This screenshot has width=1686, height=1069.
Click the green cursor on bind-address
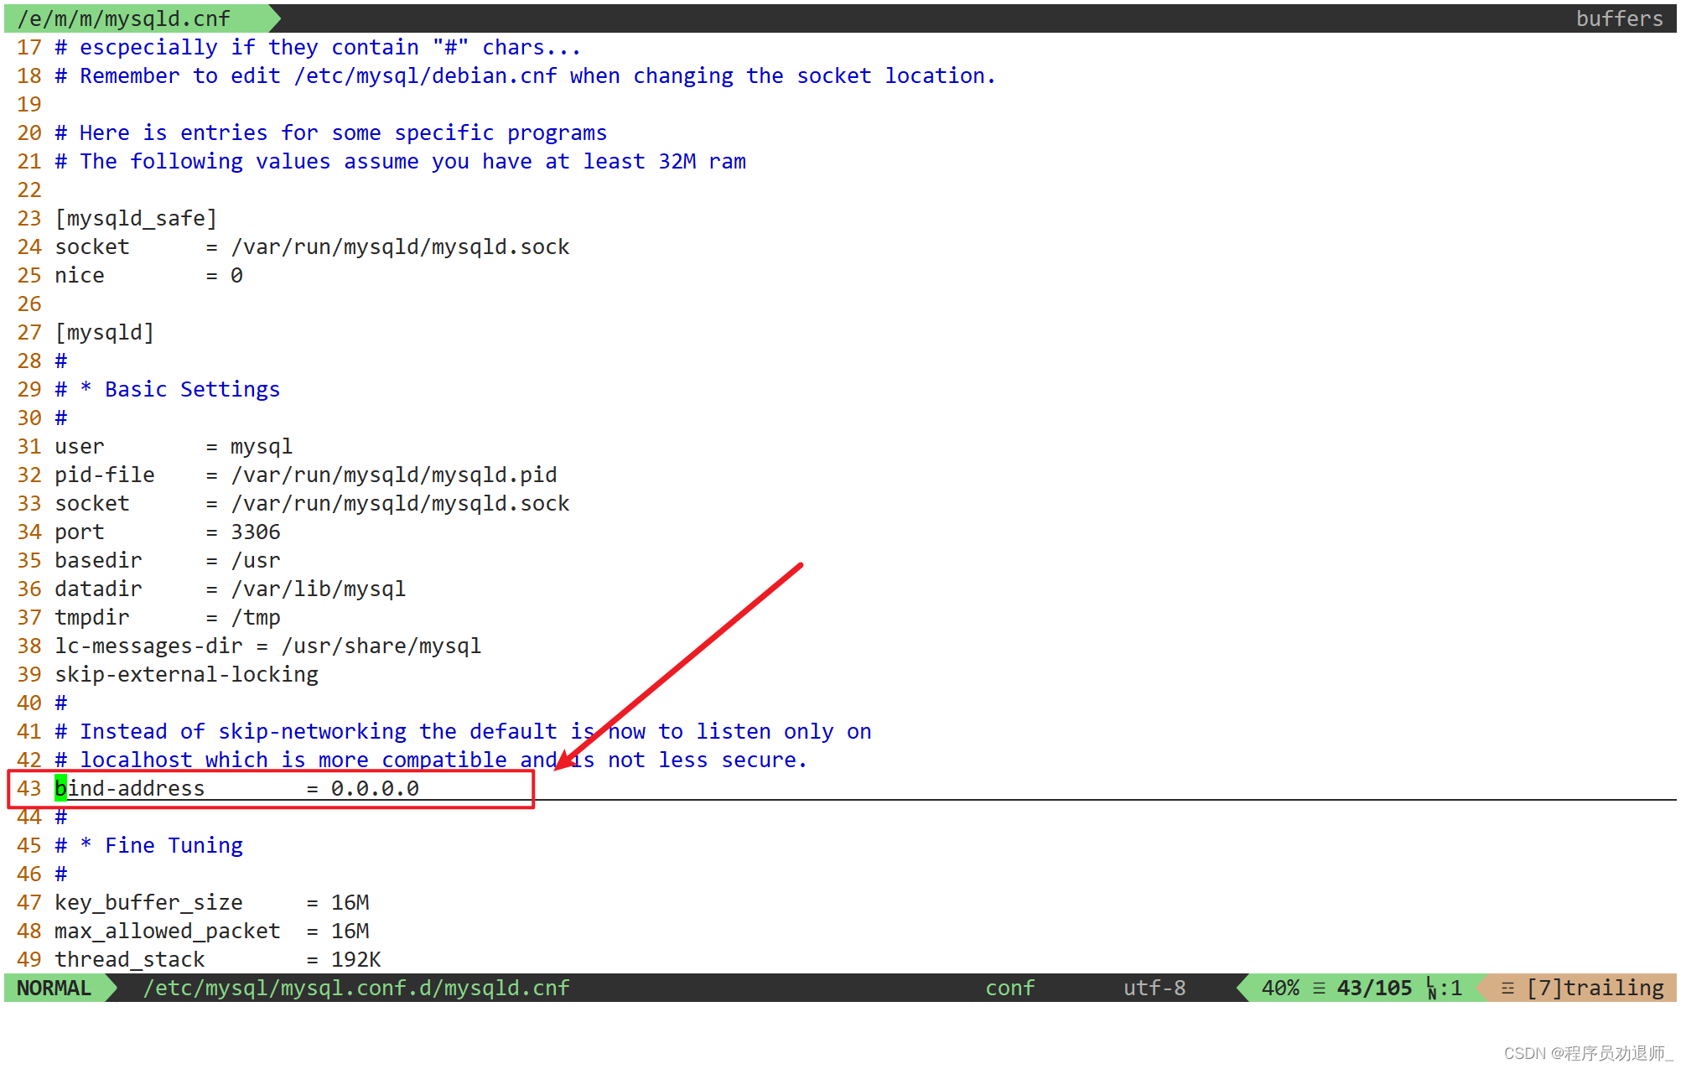click(60, 788)
